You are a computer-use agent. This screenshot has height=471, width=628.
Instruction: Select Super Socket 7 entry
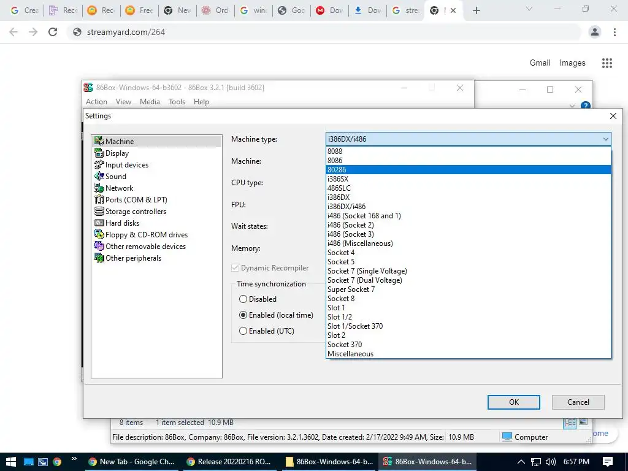(x=469, y=289)
